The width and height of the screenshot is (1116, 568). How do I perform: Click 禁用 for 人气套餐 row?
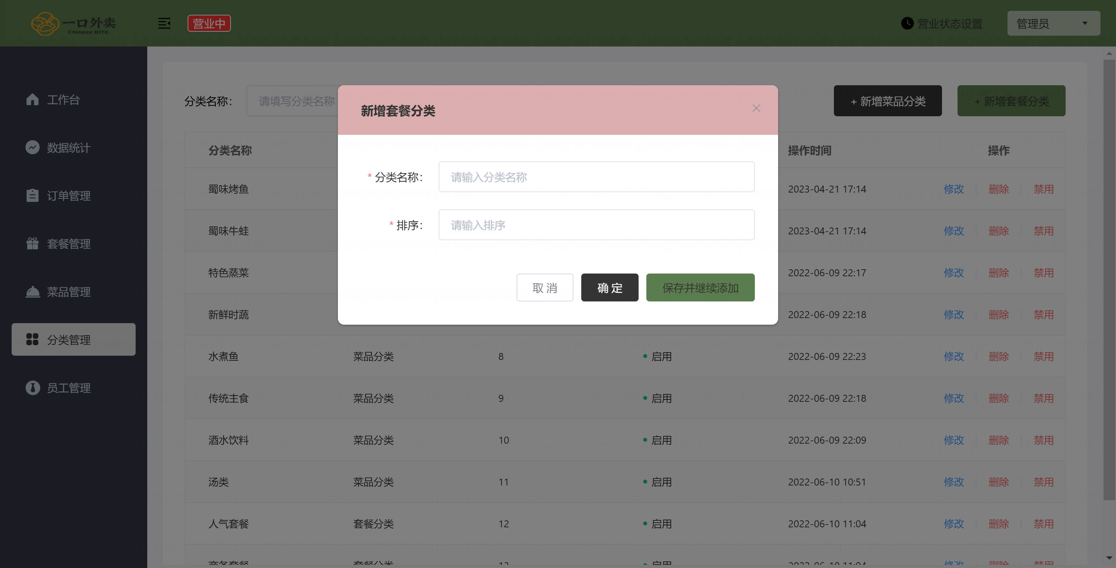point(1043,524)
